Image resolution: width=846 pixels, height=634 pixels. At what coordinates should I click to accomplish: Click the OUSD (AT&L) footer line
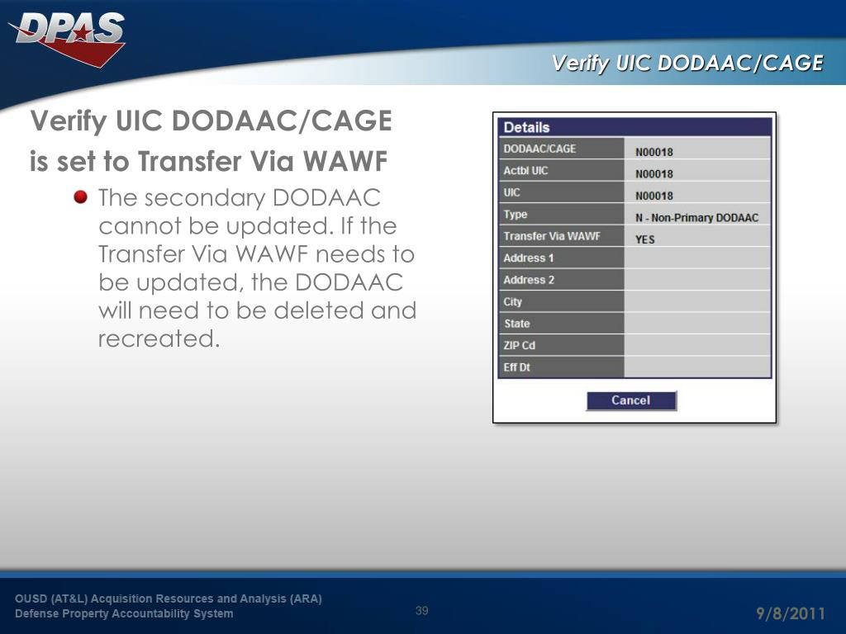(169, 599)
